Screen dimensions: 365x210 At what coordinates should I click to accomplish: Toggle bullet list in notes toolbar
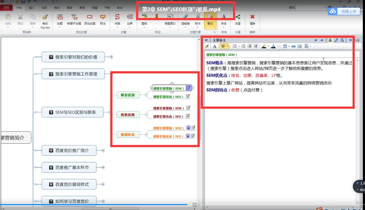[243, 46]
